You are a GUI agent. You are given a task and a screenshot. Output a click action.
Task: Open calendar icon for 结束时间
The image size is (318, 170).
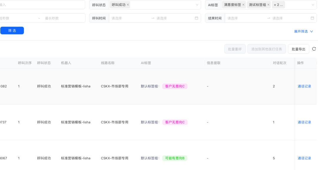click(x=312, y=18)
